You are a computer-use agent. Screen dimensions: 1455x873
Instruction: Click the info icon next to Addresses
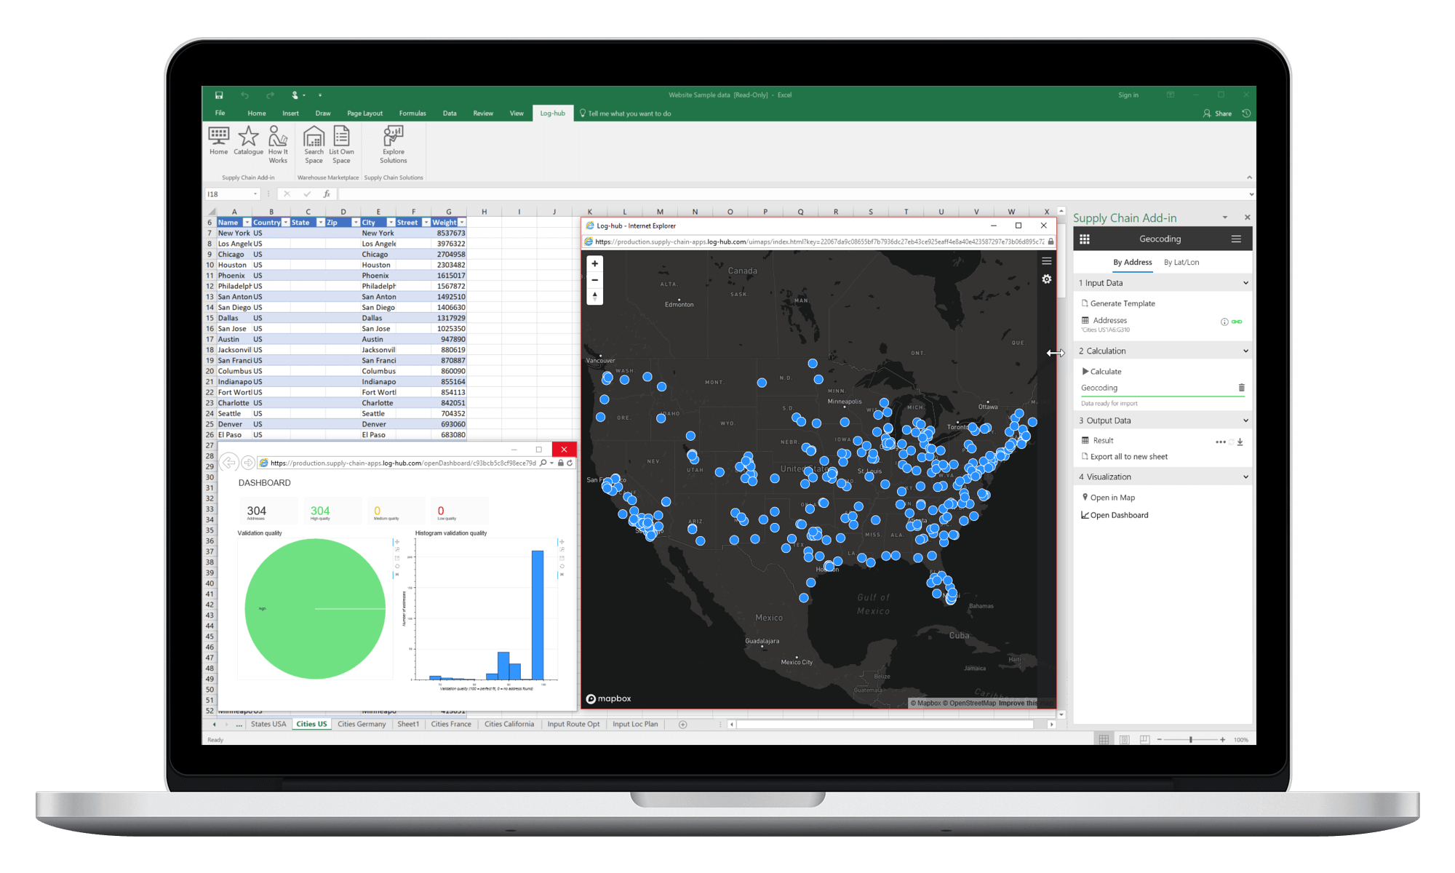click(1224, 322)
